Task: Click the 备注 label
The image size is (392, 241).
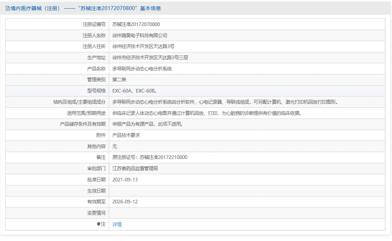Action: (x=101, y=157)
